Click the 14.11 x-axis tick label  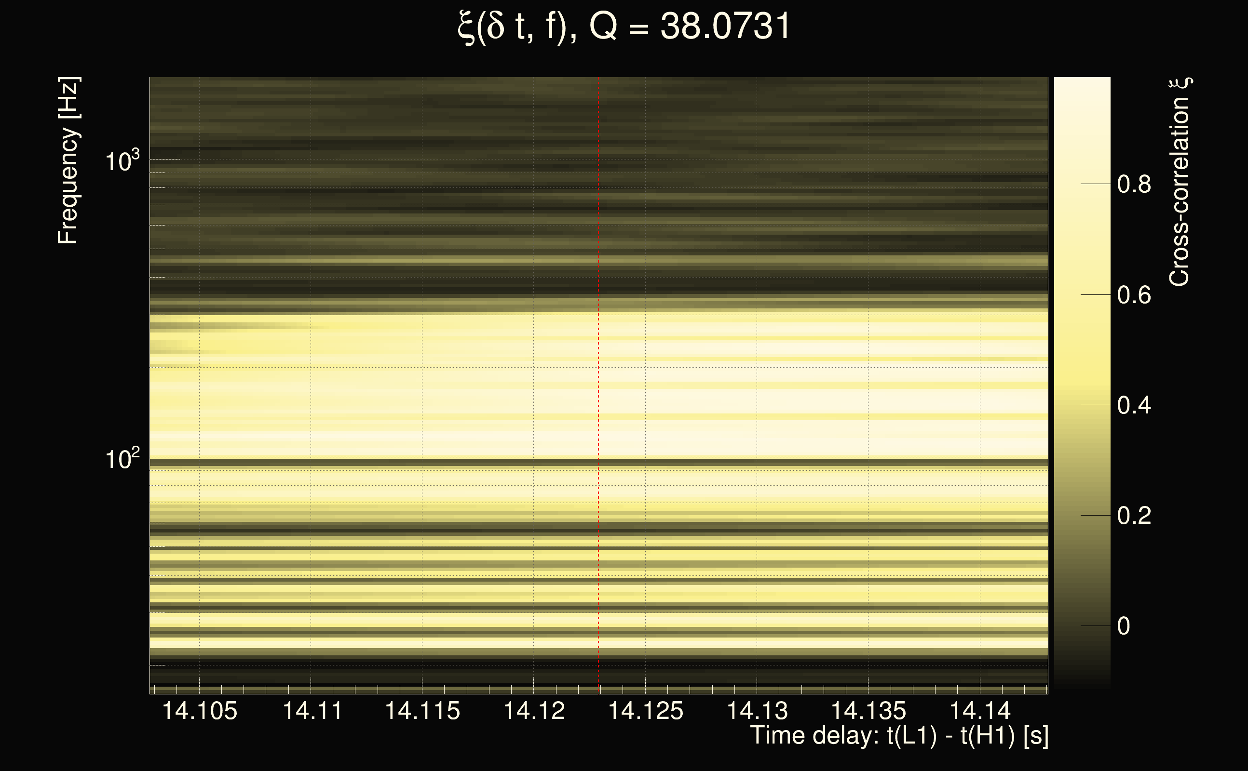point(312,711)
